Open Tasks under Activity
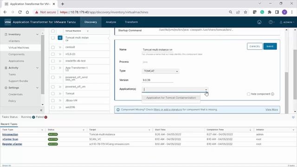This screenshot has height=167, width=297. 12,74
